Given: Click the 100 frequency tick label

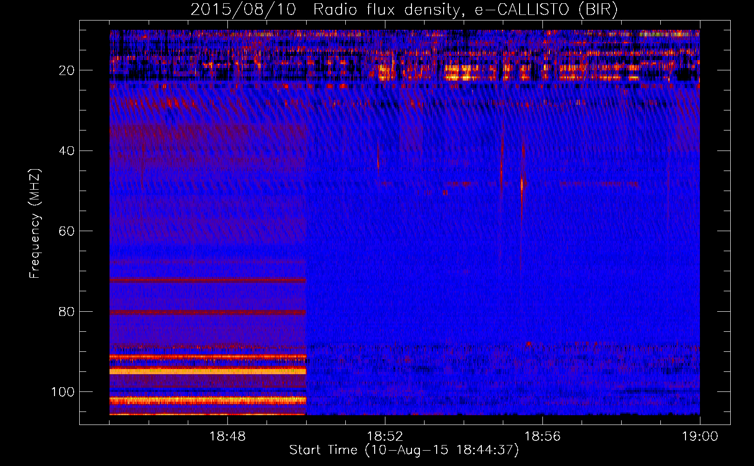Looking at the screenshot, I should coord(63,392).
